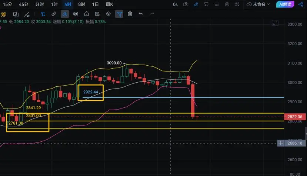The height and width of the screenshot is (176, 307).
Task: Click the 涨幅 0.10%(3.10) value
Action: point(68,22)
